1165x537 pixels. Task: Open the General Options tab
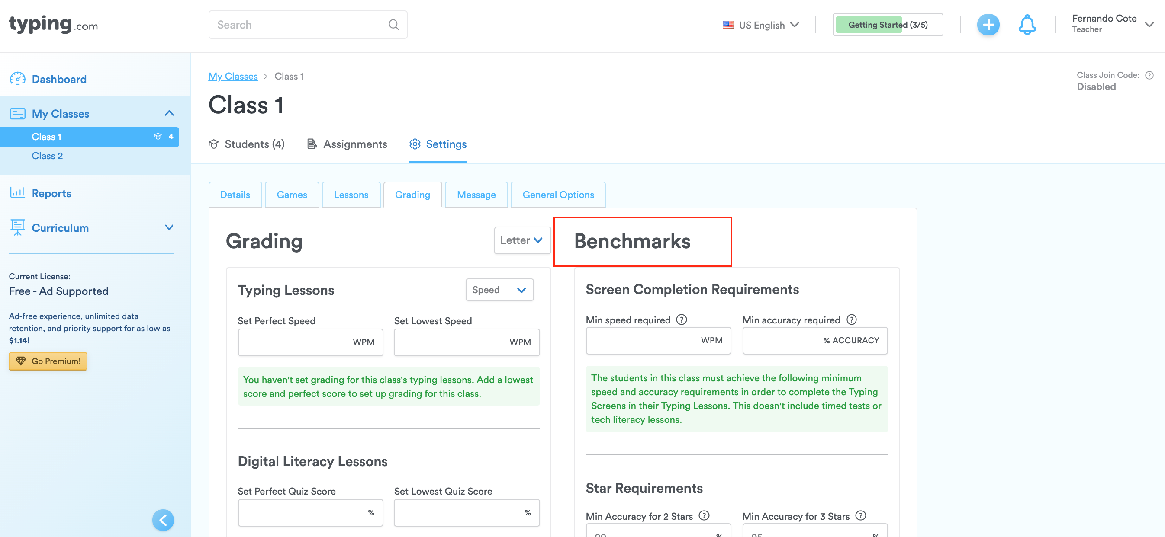tap(558, 195)
